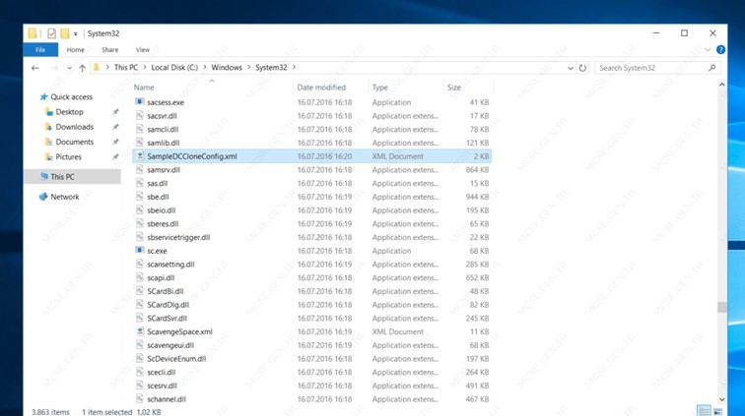This screenshot has width=745, height=416.
Task: Expand the address bar history dropdown
Action: (x=571, y=68)
